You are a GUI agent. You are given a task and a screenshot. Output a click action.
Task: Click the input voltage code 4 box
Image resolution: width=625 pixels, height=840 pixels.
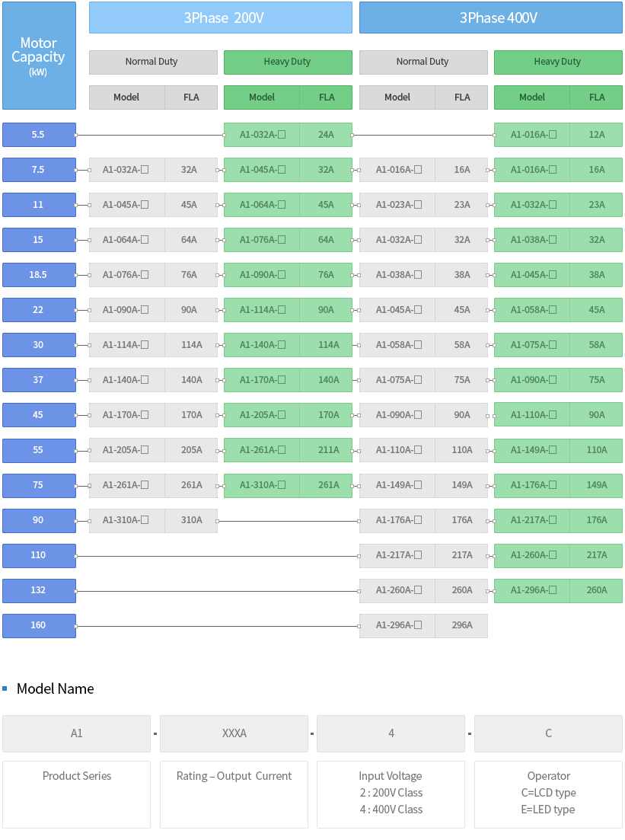pos(391,733)
